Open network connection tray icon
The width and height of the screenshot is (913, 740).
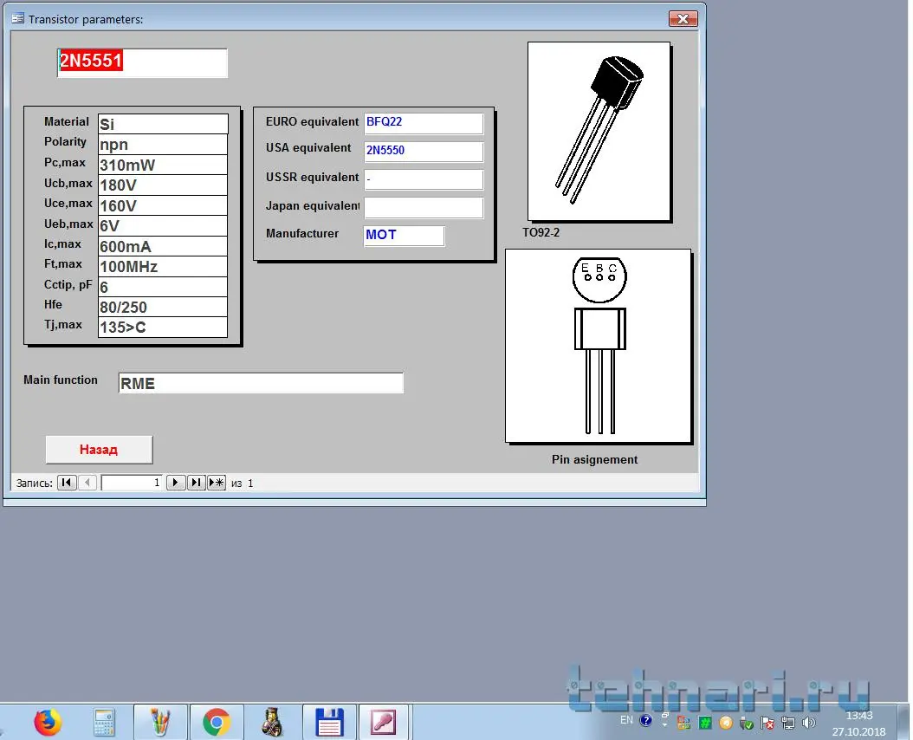point(788,723)
